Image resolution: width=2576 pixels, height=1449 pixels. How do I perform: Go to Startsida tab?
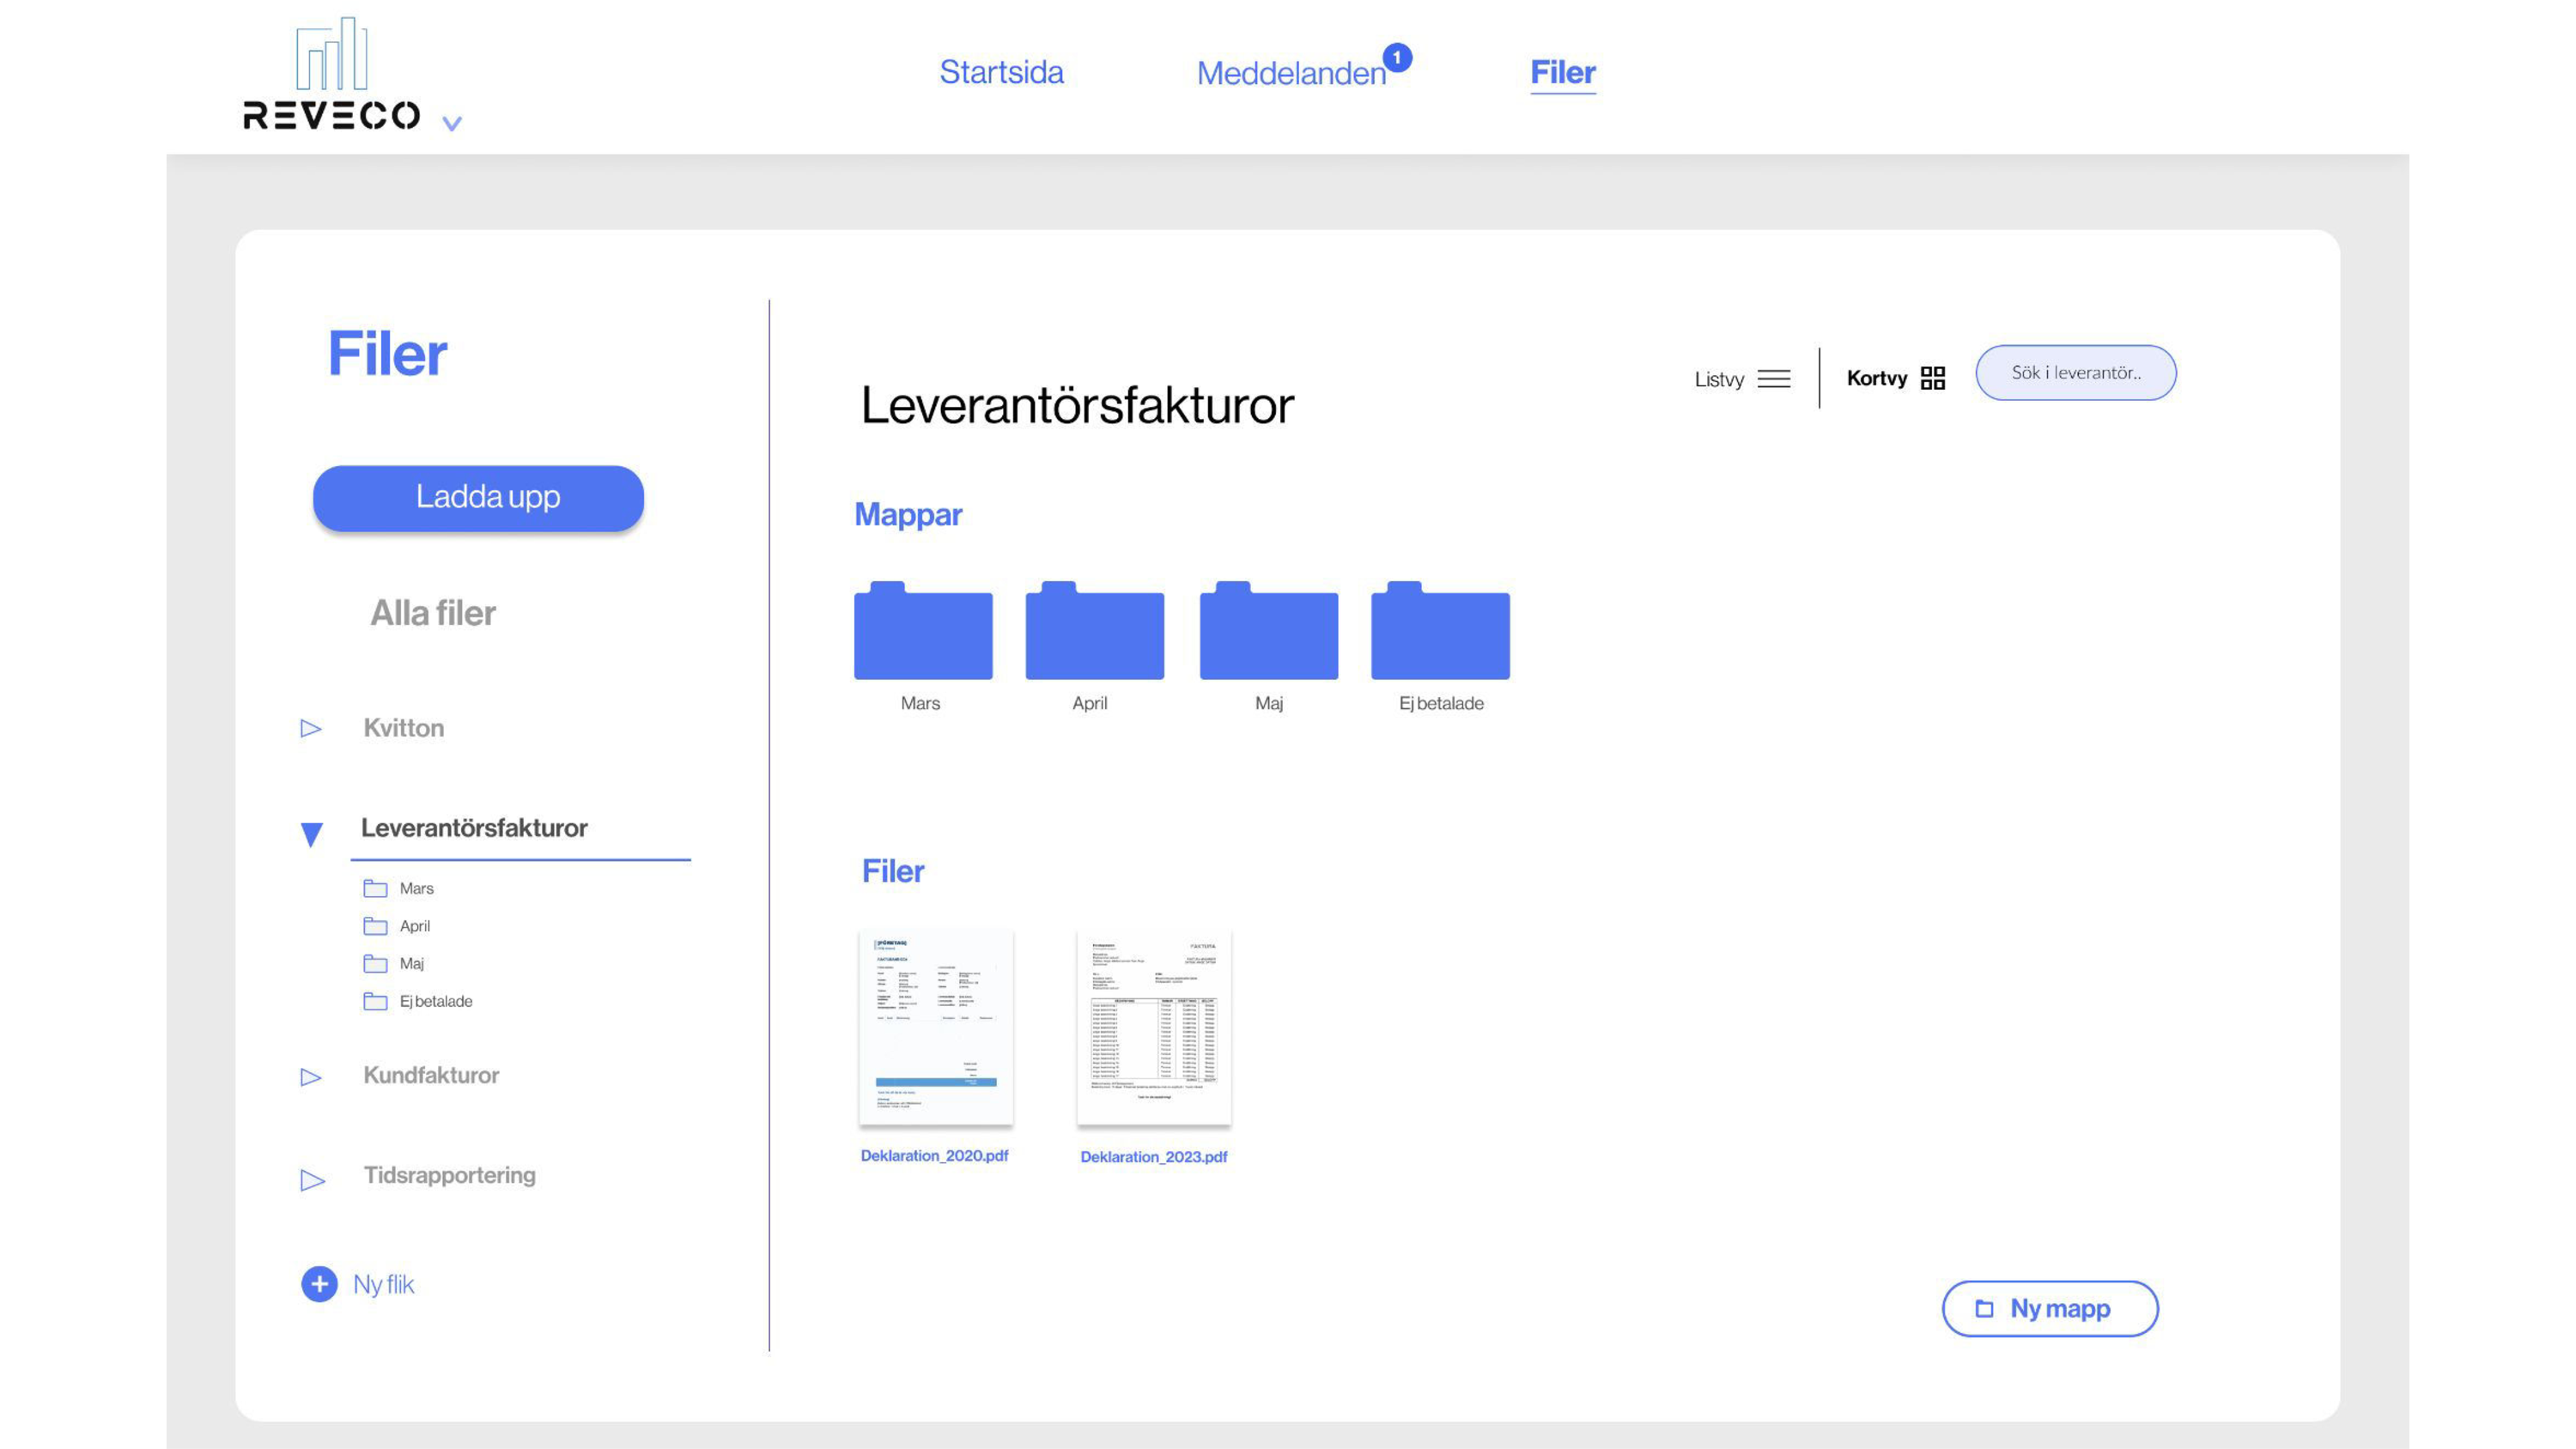tap(1001, 72)
